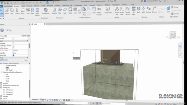187x105 pixels.
Task: Choose the Dormer opening tool
Action: click(154, 10)
